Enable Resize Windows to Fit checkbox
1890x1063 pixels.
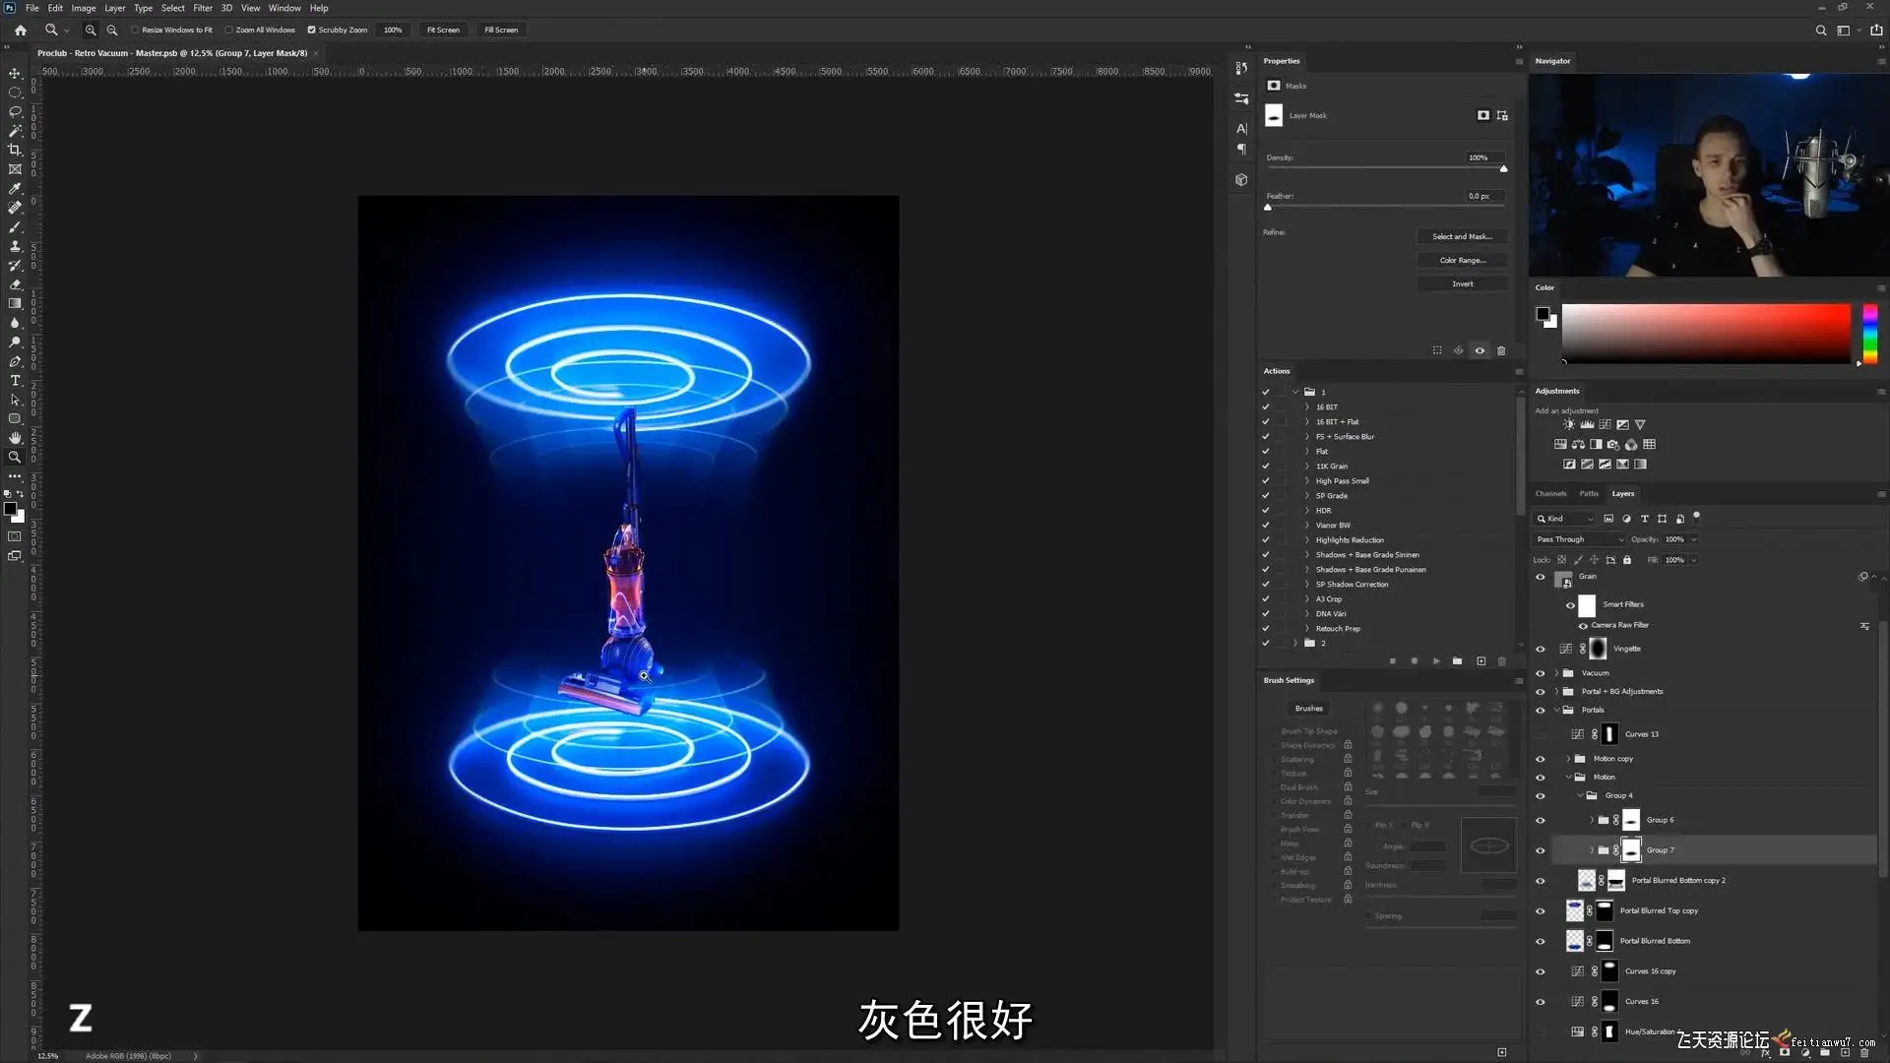point(135,31)
